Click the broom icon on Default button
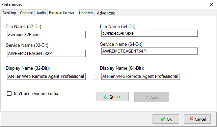The height and width of the screenshot is (127, 217). pyautogui.click(x=106, y=97)
